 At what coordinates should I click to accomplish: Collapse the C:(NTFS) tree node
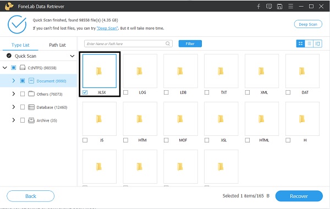[x=5, y=68]
